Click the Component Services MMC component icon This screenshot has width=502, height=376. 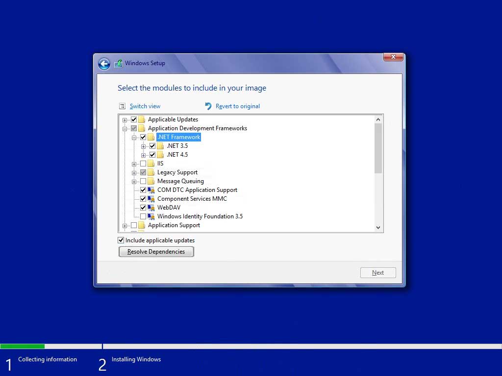pyautogui.click(x=151, y=199)
